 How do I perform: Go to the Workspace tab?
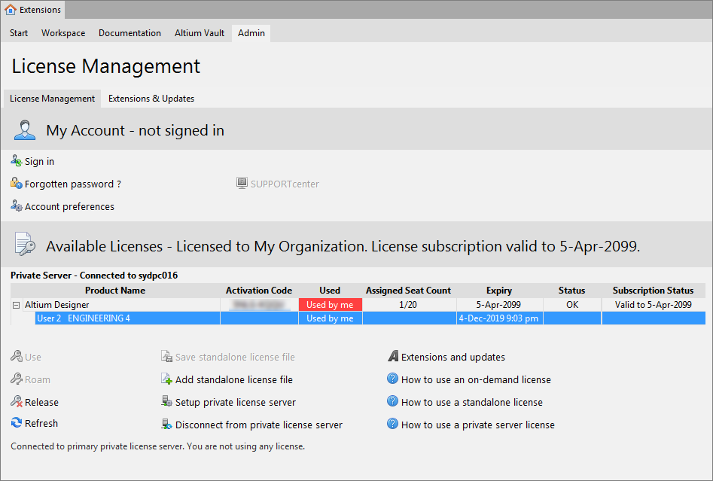click(x=63, y=33)
